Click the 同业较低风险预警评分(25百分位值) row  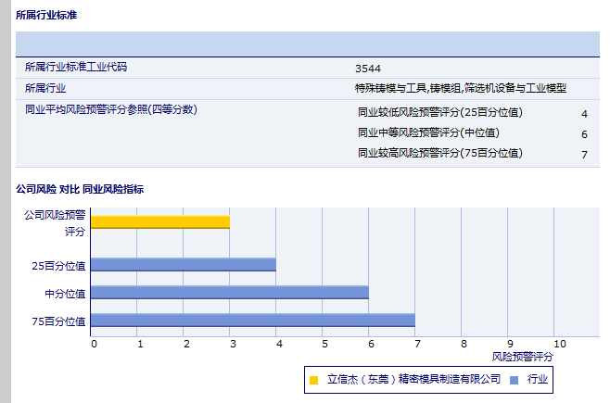pos(439,113)
